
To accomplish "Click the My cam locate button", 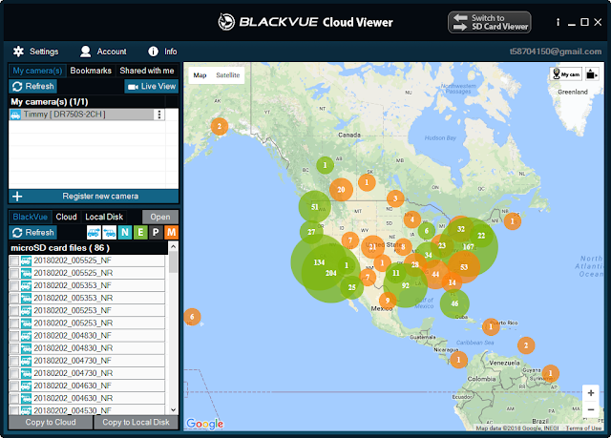I will point(566,74).
